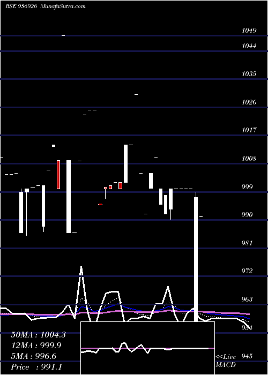
Task: Click the 945 price axis label
Action: pos(247,356)
